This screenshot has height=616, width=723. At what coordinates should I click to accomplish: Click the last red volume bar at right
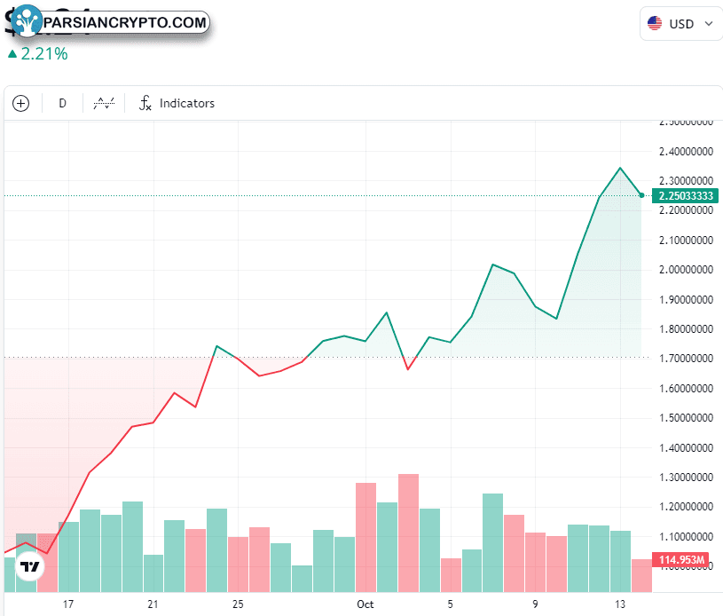[x=642, y=576]
